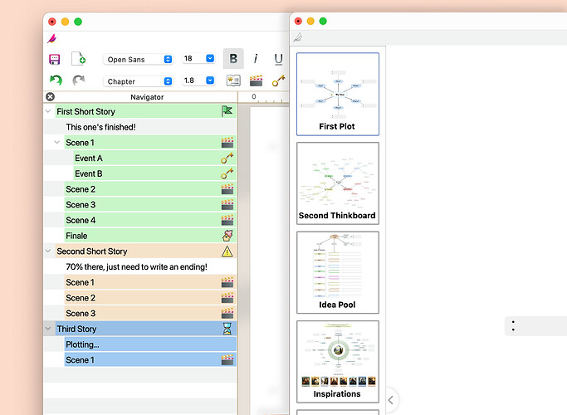Open Inspirations thumbnail
The width and height of the screenshot is (567, 415).
tap(338, 362)
